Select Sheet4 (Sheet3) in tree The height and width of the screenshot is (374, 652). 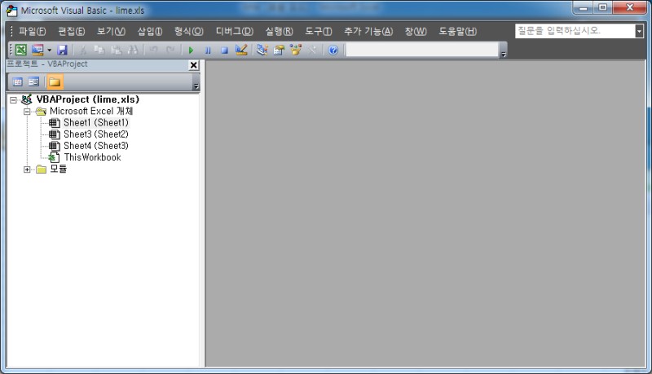96,146
